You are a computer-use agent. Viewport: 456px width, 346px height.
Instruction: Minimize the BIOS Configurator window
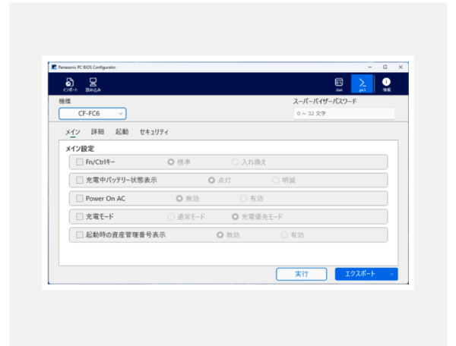370,67
